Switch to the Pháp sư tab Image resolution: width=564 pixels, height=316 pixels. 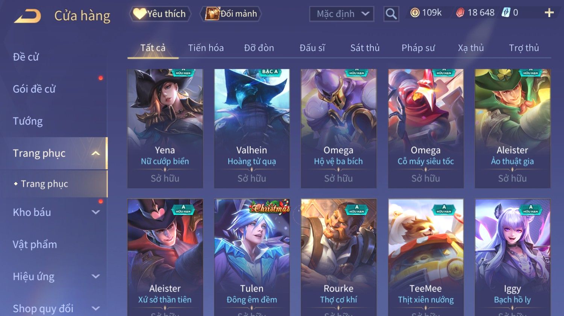coord(418,48)
